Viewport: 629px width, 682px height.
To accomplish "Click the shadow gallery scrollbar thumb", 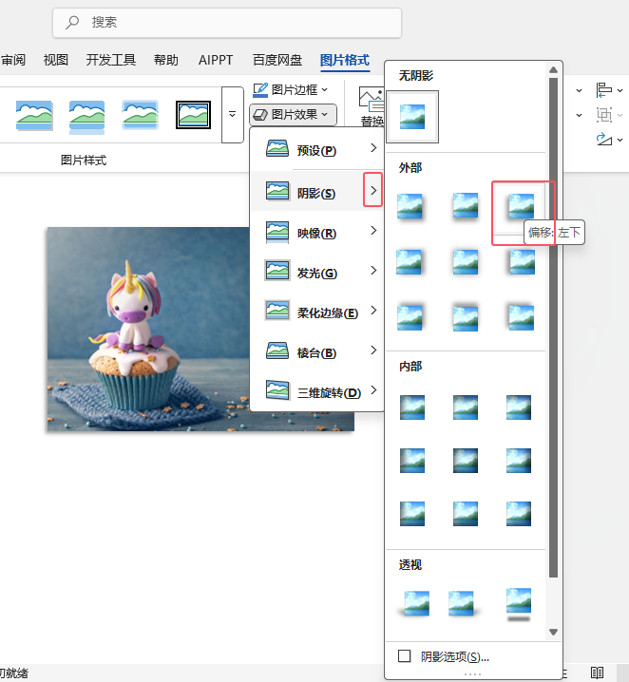I will (553, 328).
